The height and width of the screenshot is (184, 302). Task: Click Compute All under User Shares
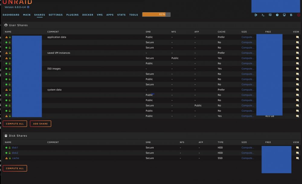(x=15, y=124)
